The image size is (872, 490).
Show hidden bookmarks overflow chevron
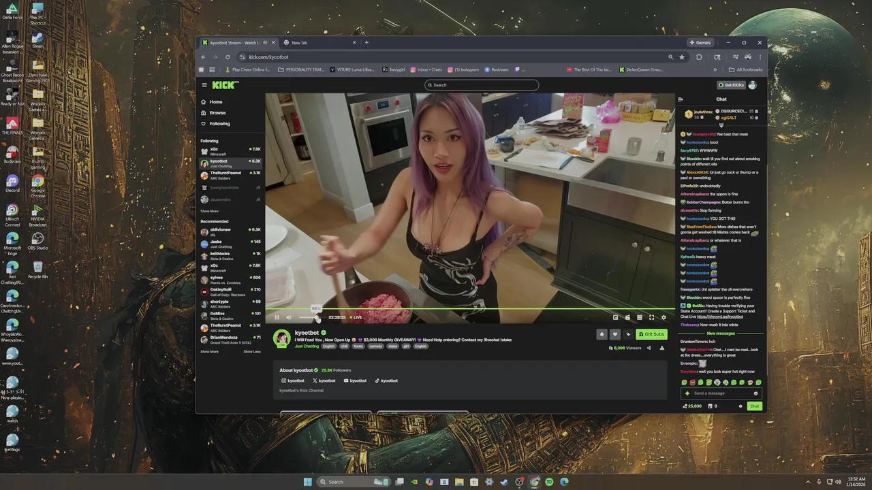tap(715, 69)
